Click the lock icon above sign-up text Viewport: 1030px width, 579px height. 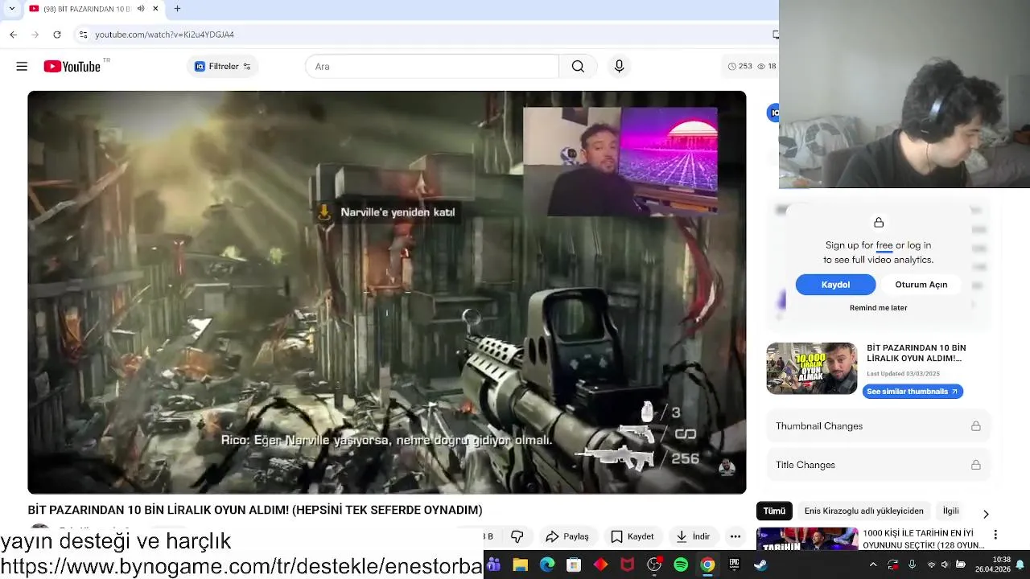pos(879,222)
